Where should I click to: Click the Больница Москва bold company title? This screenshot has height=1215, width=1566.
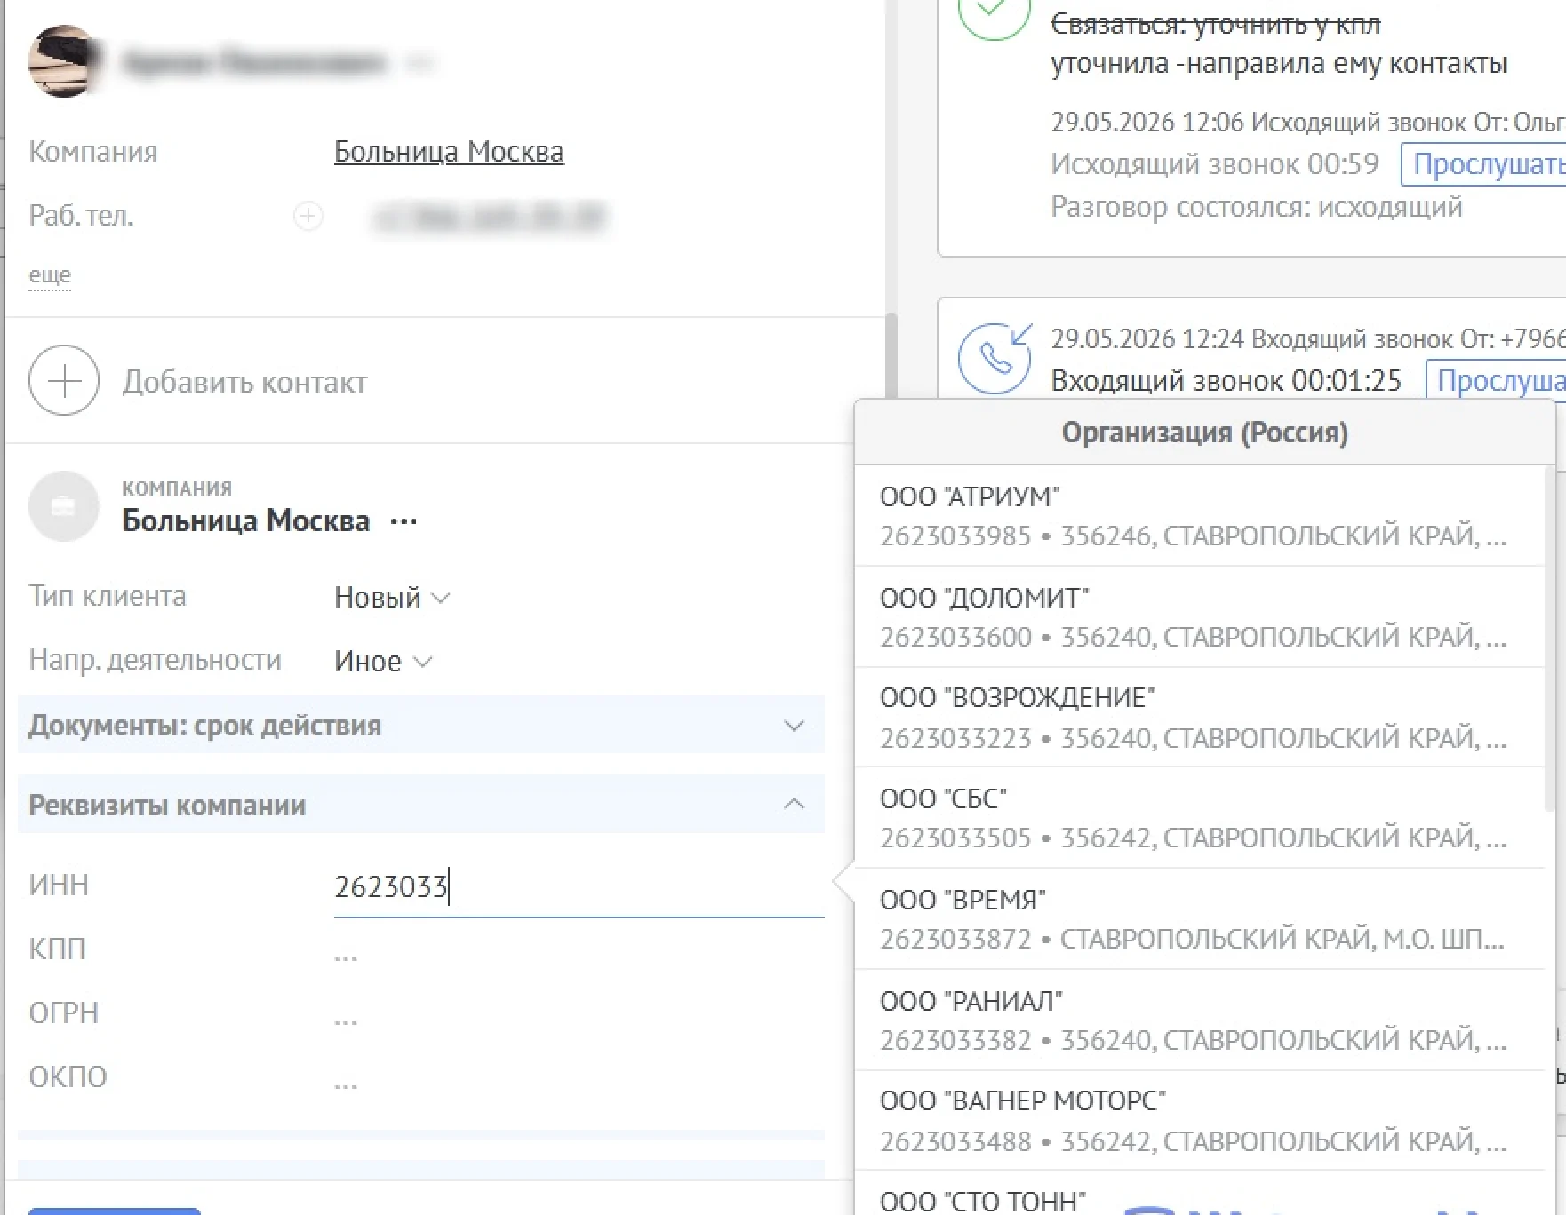(x=246, y=520)
